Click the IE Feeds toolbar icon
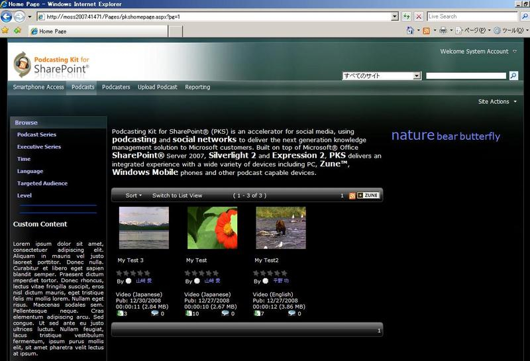 coord(426,30)
